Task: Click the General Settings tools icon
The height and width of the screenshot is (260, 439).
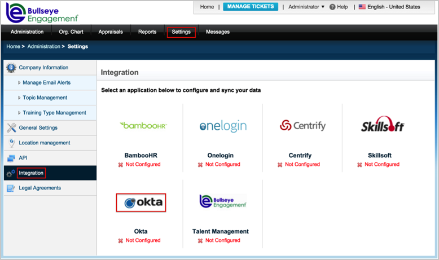Action: [x=11, y=128]
